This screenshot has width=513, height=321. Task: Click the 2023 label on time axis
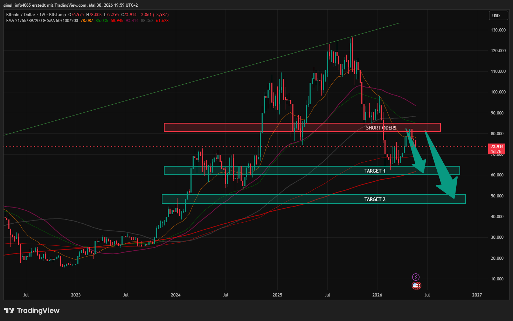[76, 295]
